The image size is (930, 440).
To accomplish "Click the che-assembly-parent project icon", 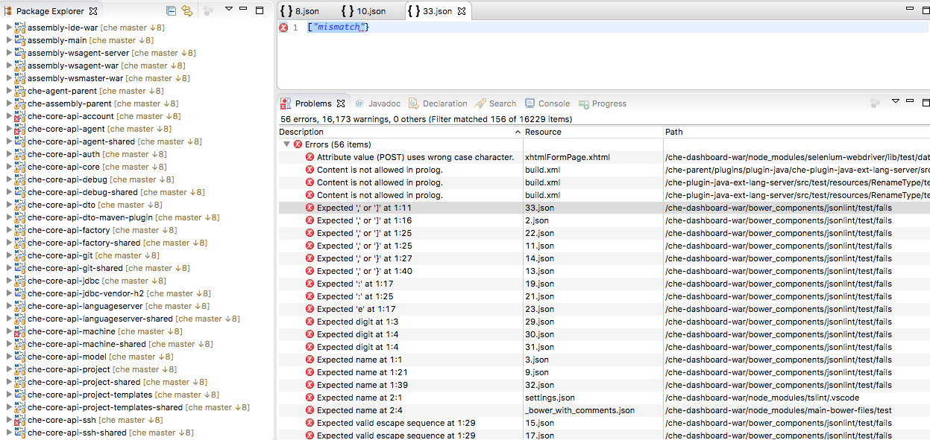I will tap(20, 103).
